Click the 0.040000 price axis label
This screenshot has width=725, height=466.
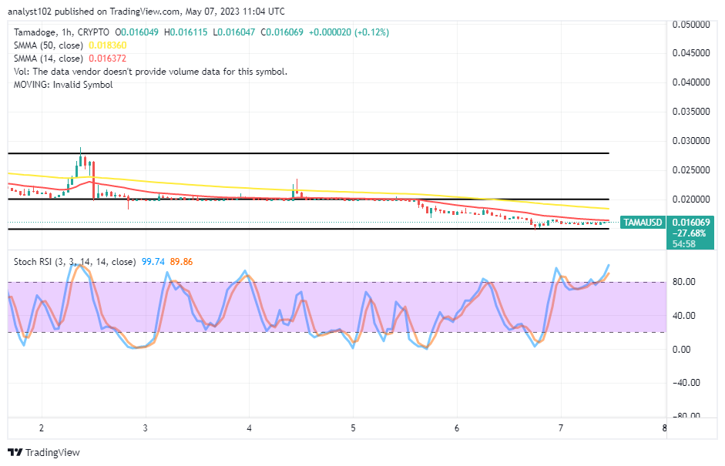point(691,82)
